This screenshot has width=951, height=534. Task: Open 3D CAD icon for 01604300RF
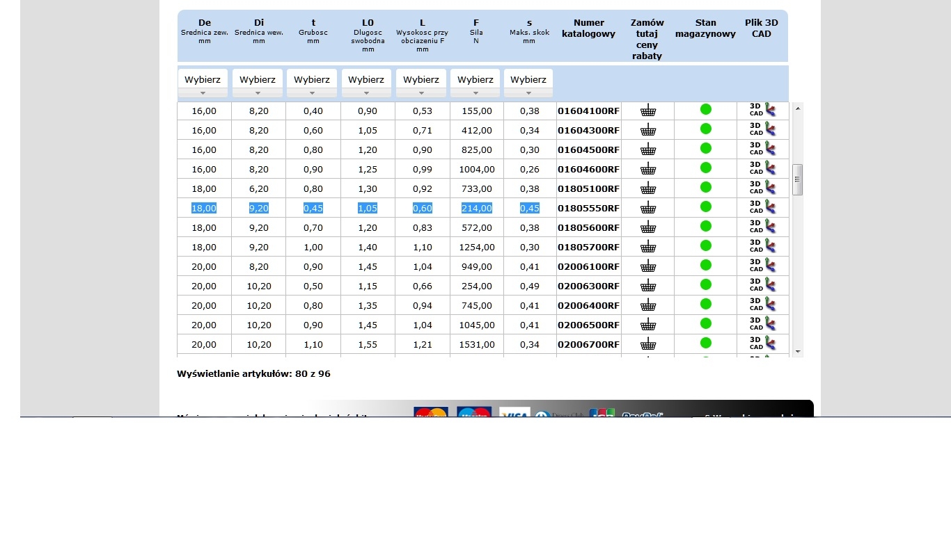click(x=762, y=129)
